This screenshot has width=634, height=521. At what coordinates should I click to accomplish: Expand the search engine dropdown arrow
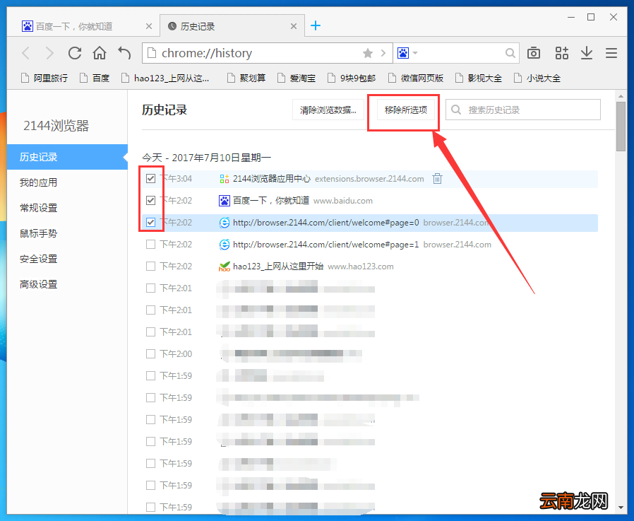pos(415,53)
